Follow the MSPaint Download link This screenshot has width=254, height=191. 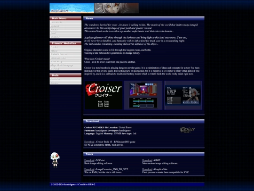89,160
